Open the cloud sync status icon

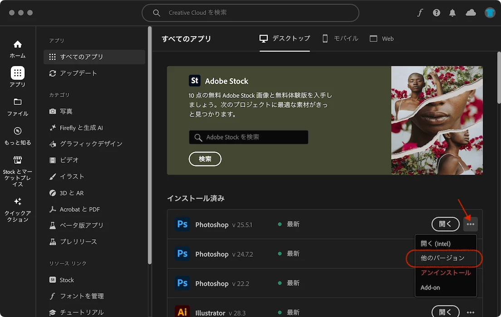tap(471, 13)
